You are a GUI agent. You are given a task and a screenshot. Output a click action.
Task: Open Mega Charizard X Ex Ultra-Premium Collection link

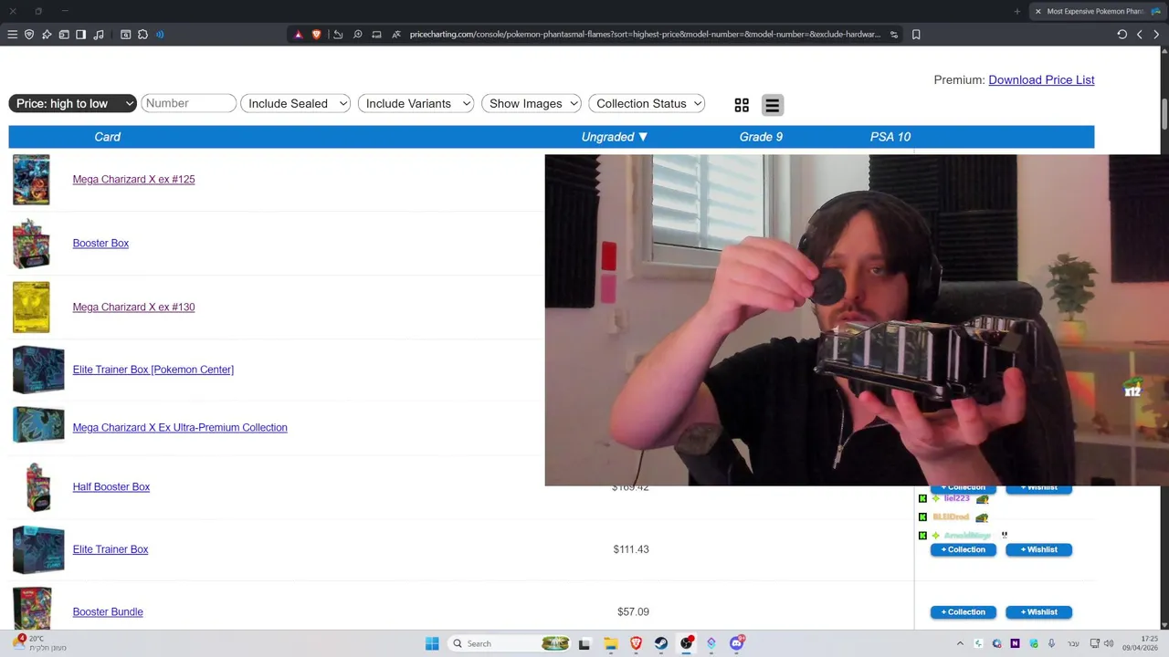[x=180, y=427]
